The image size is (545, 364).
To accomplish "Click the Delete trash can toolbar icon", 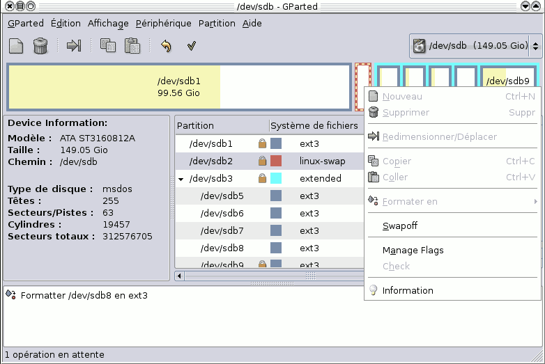I will point(40,46).
